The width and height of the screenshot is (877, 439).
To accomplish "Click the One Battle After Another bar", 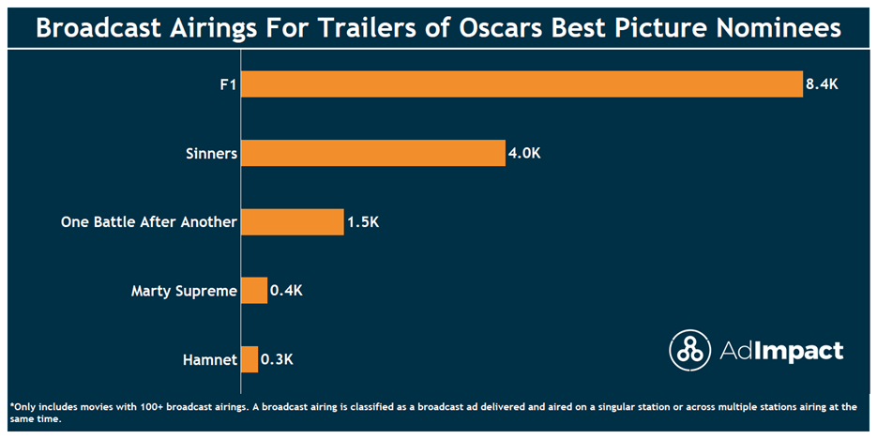I will tap(293, 222).
